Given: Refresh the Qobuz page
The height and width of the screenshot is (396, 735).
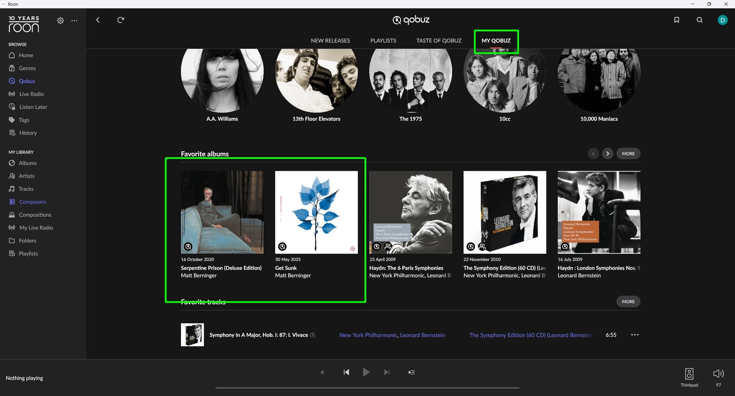Looking at the screenshot, I should tap(121, 20).
